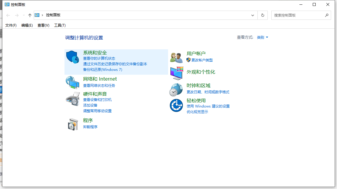This screenshot has width=337, height=189.
Task: Open 外观和个性化 category
Action: click(x=201, y=72)
